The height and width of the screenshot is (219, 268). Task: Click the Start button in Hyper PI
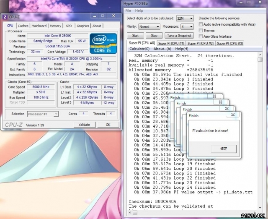tap(135, 35)
